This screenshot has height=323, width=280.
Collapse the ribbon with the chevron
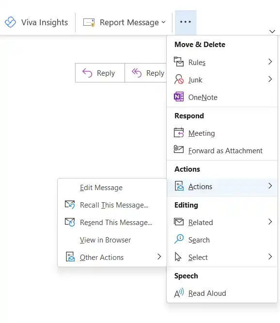click(272, 32)
